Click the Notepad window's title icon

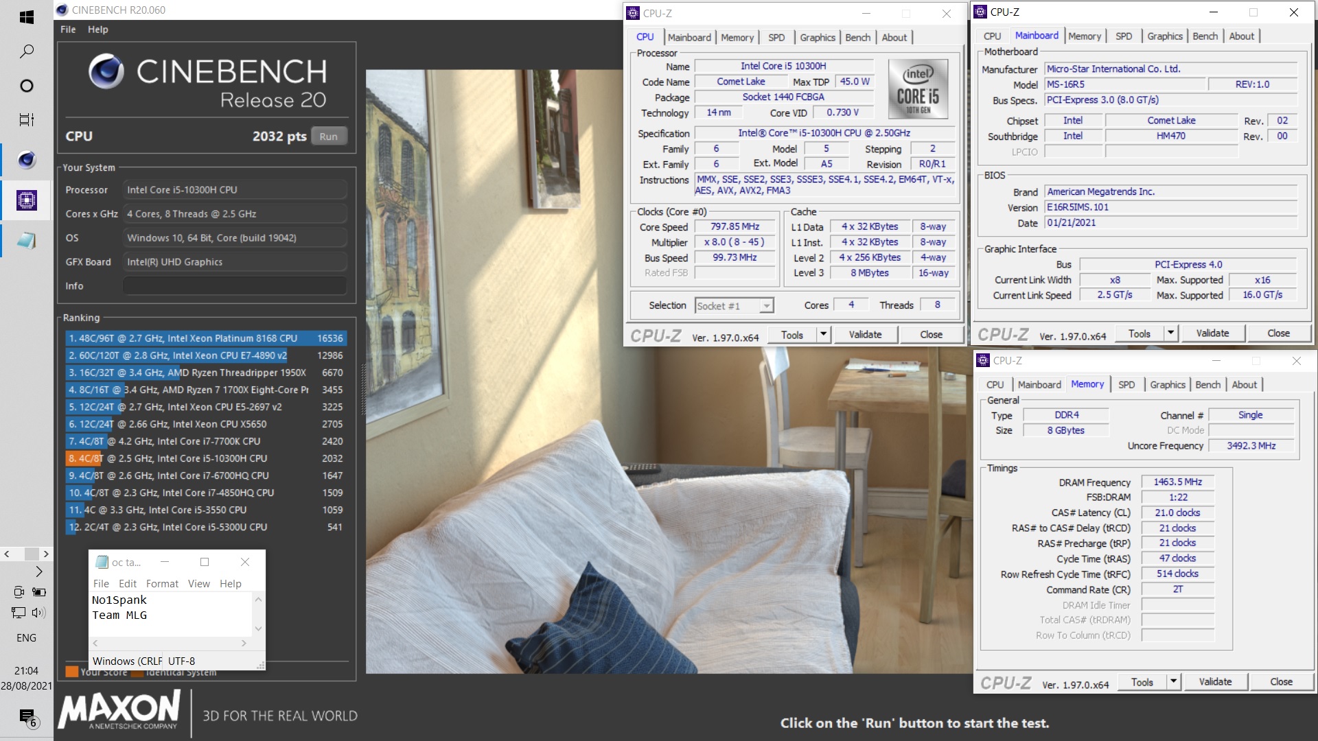coord(102,562)
